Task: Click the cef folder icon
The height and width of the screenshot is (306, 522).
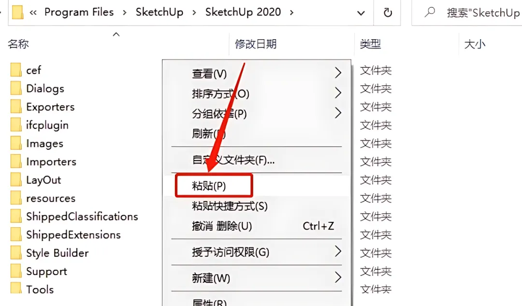Action: (15, 70)
